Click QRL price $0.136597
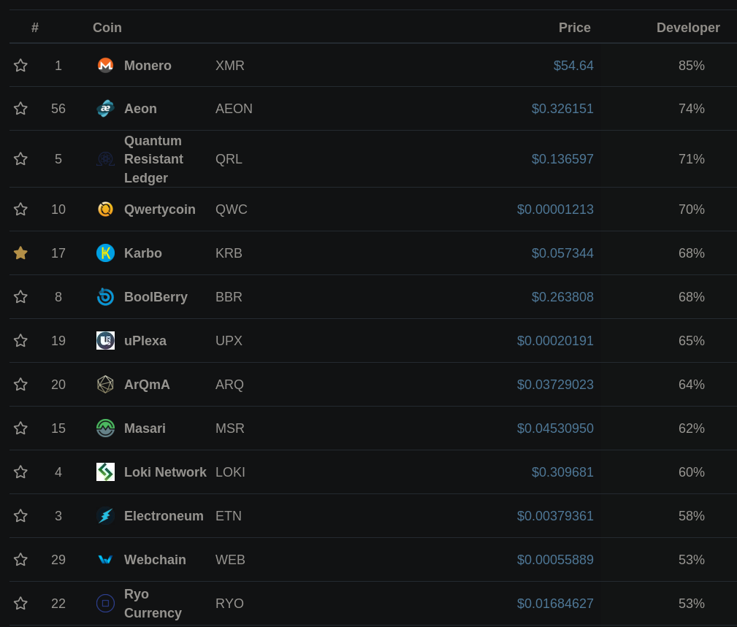Viewport: 737px width, 627px height. pos(562,158)
